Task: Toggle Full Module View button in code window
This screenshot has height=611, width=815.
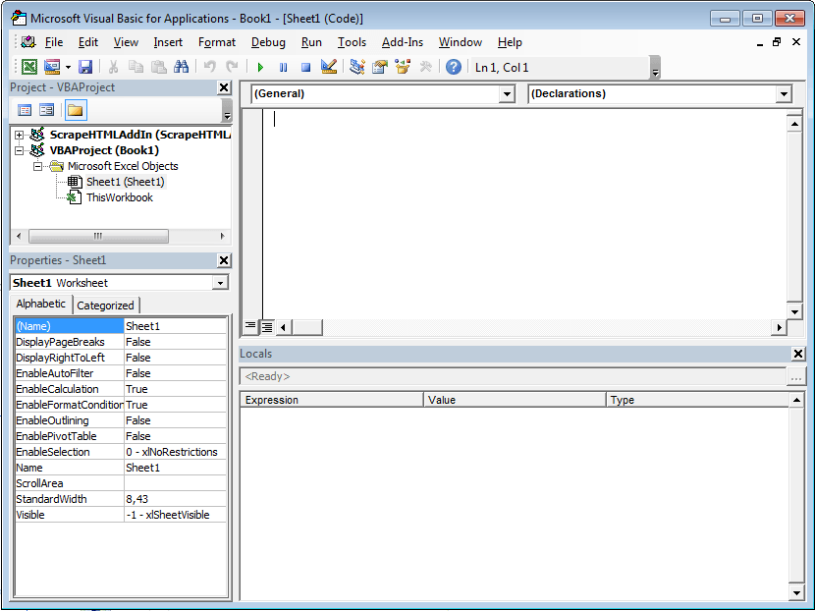Action: tap(267, 326)
